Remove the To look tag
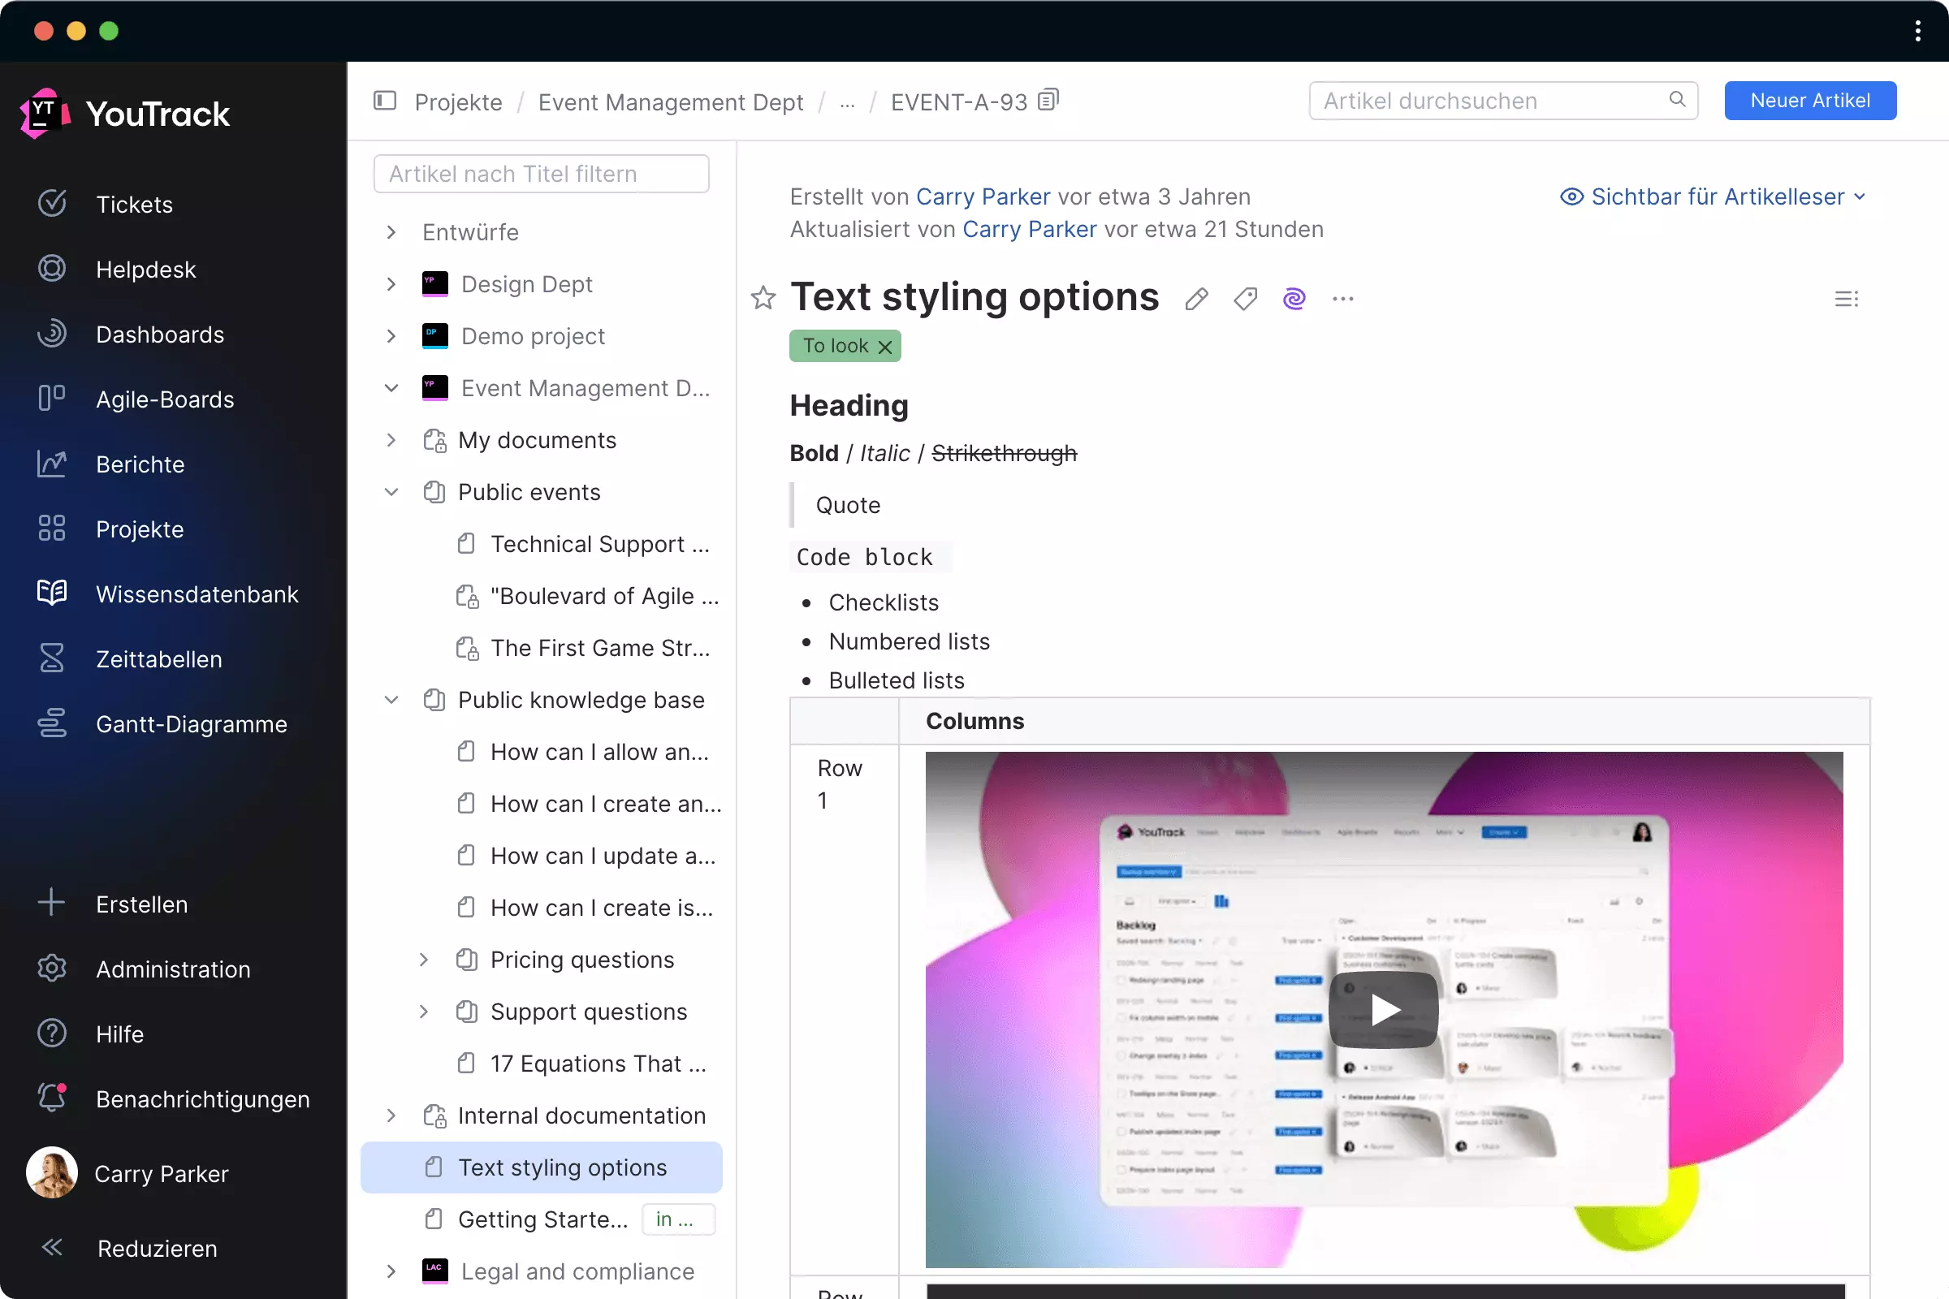1949x1299 pixels. (x=885, y=347)
